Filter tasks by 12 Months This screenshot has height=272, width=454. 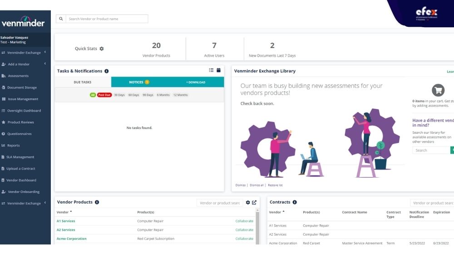point(180,95)
